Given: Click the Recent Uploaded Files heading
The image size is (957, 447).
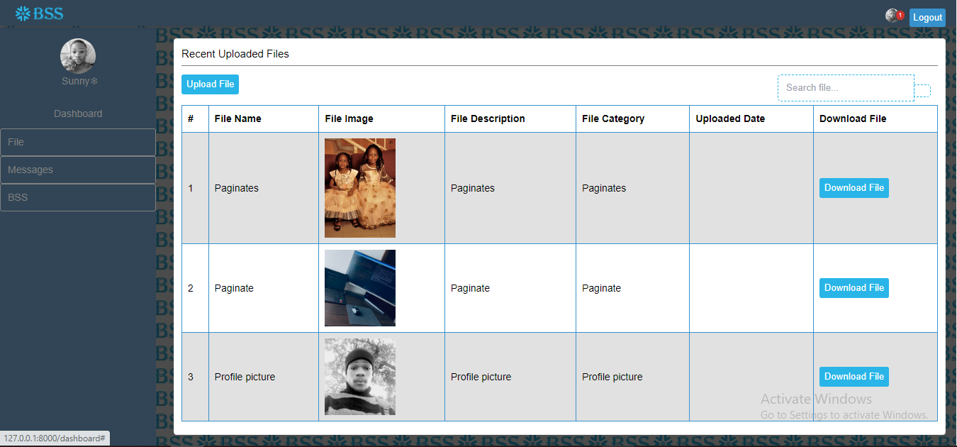Looking at the screenshot, I should 235,54.
